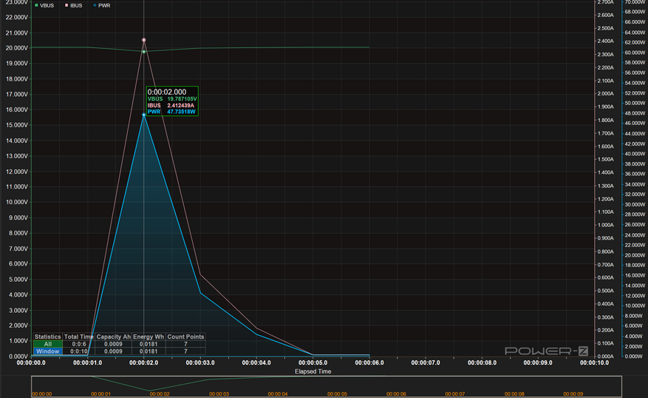The width and height of the screenshot is (648, 398).
Task: Click the 00:00:05.0 time axis label
Action: point(313,362)
